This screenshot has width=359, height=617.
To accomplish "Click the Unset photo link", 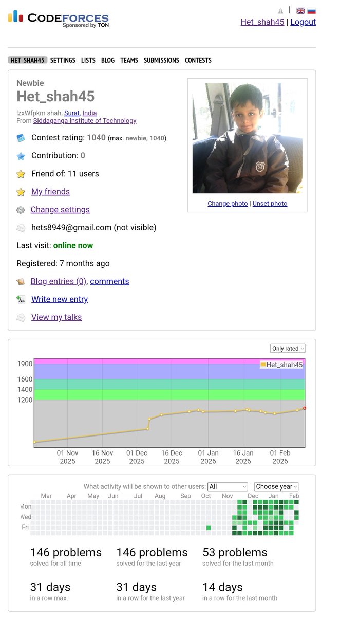I will [x=270, y=204].
